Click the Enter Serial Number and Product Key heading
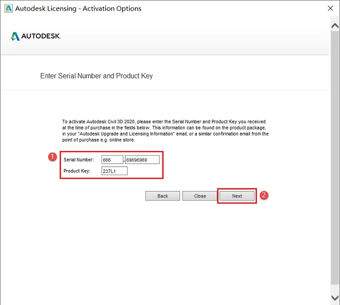 pos(96,76)
